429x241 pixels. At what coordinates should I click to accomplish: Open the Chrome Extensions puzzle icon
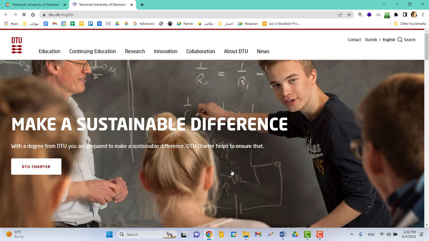coord(396,15)
